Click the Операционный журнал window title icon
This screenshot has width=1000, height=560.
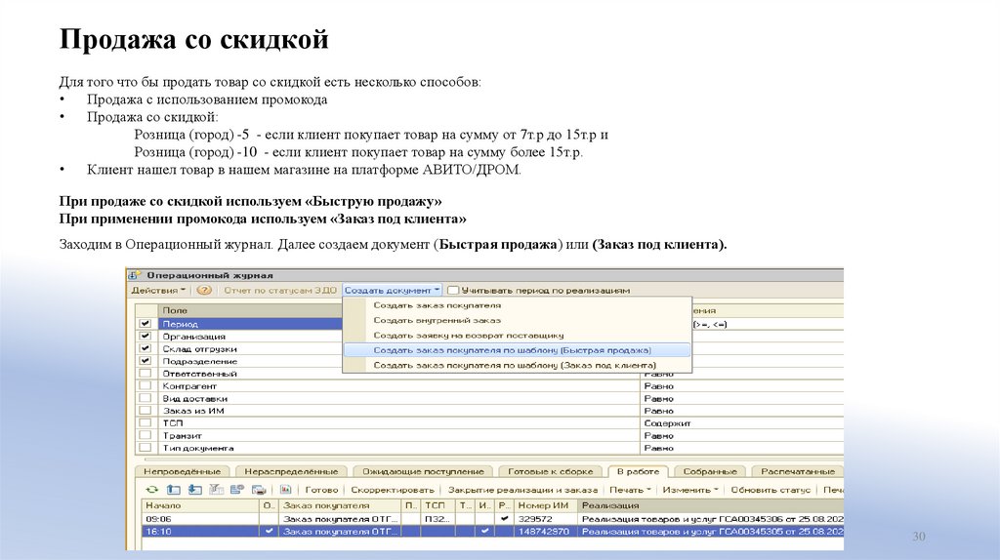[134, 275]
